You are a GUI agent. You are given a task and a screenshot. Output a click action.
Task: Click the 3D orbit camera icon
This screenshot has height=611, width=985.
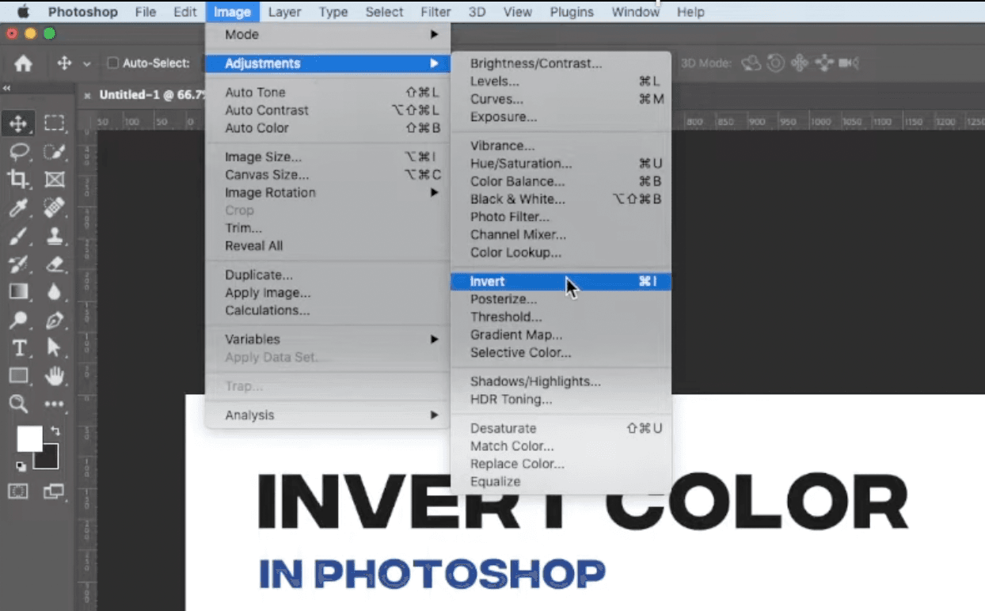click(751, 63)
